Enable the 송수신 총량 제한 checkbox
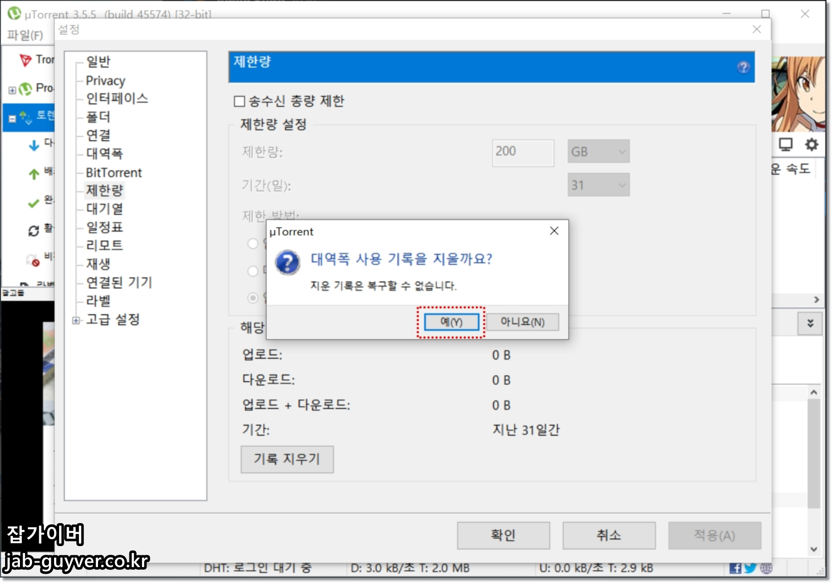The image size is (832, 583). click(x=239, y=101)
